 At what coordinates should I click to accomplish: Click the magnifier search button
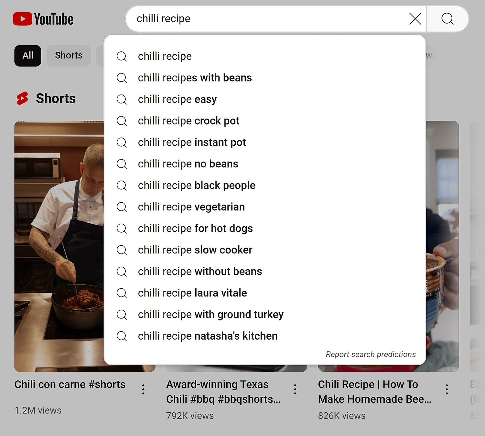tap(447, 19)
